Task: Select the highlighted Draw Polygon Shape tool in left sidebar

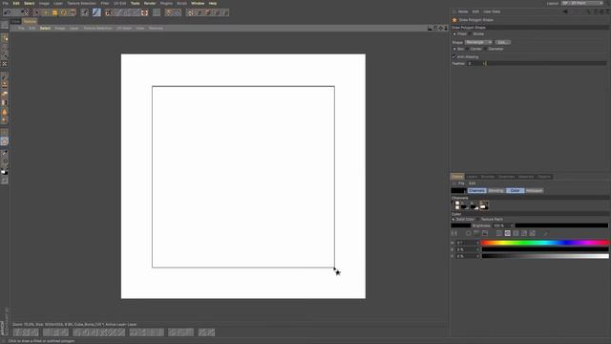Action: point(4,141)
